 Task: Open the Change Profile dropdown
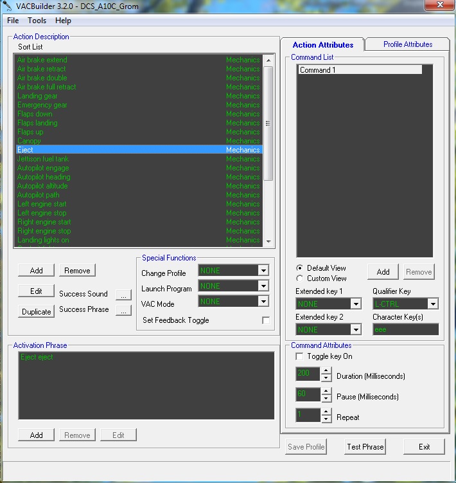point(263,271)
